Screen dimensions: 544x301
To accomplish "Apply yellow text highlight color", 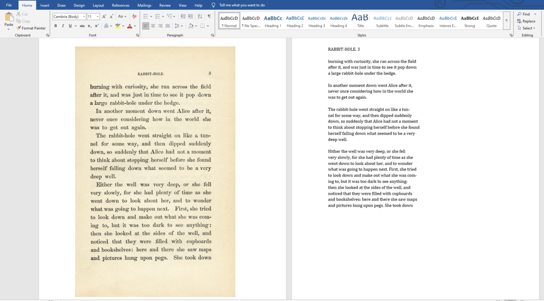I will [118, 26].
